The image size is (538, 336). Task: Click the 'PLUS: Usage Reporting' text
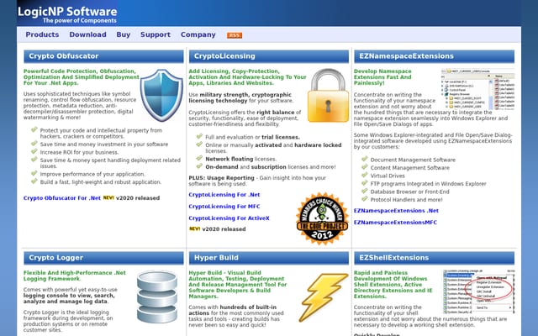click(x=221, y=178)
